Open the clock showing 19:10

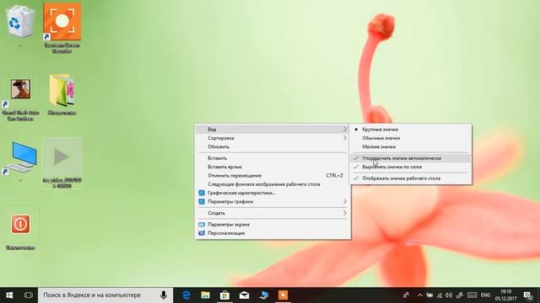pos(506,295)
